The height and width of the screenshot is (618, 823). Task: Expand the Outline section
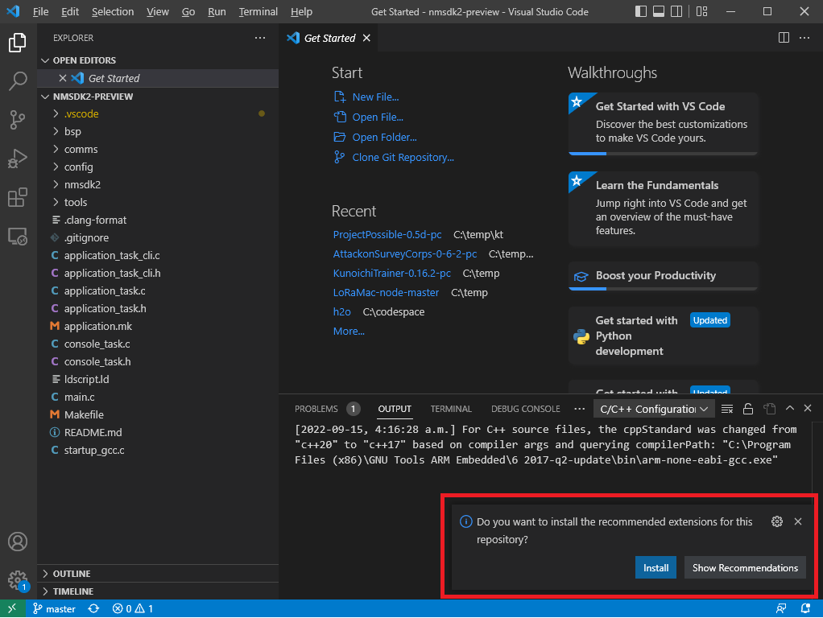(x=158, y=574)
